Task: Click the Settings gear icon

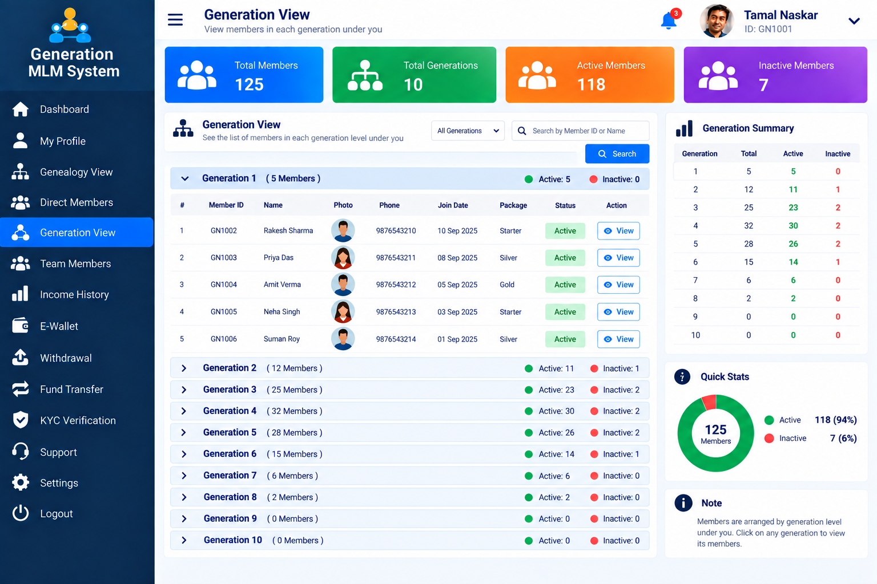Action: point(21,482)
